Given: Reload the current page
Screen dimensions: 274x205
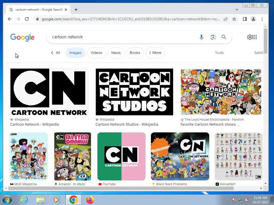Looking at the screenshot, I should [27, 19].
